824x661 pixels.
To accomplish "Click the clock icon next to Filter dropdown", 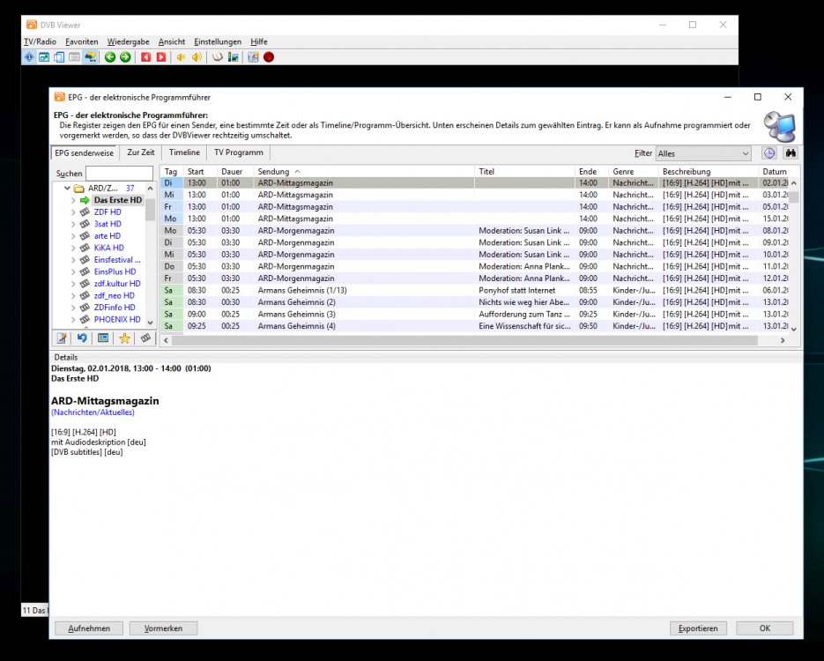I will tap(769, 153).
